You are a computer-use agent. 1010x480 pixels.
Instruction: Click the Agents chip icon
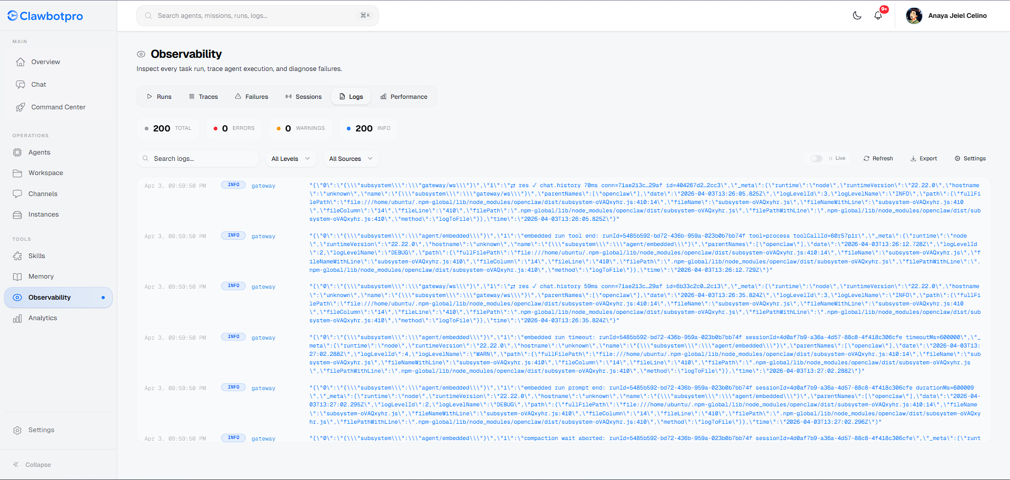(17, 152)
